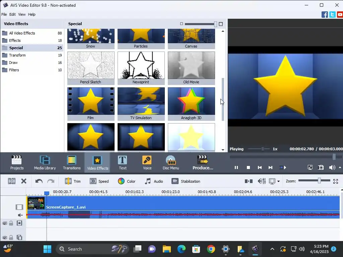Open the Color correction tool
This screenshot has width=343, height=257.
(127, 181)
